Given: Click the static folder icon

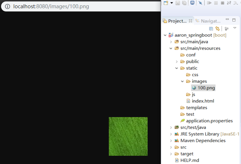Looking at the screenshot, I should click(182, 68).
